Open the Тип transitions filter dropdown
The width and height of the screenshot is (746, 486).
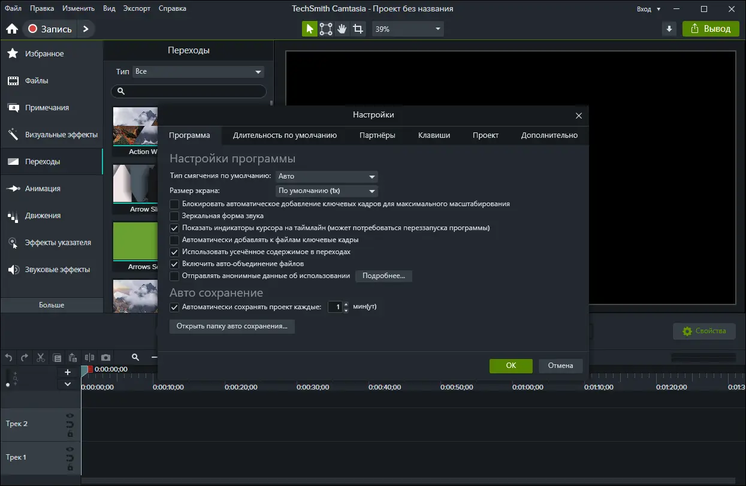tap(198, 71)
